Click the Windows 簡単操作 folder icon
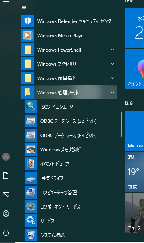 28,78
